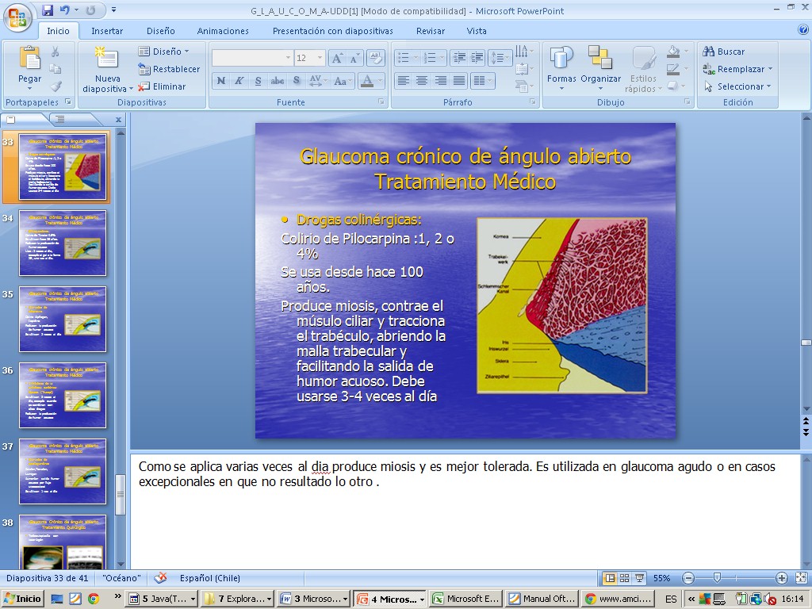Open the Animaciones ribbon tab
This screenshot has height=609, width=812.
click(x=223, y=31)
